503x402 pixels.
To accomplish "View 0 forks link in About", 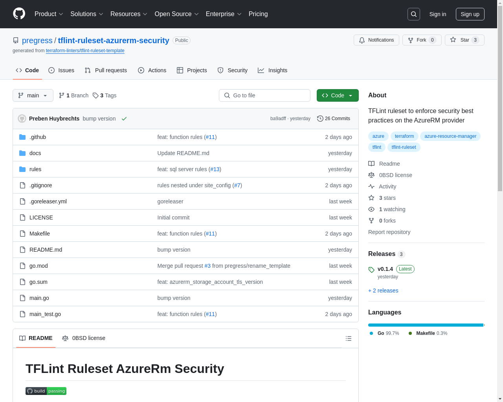I will 382,221.
